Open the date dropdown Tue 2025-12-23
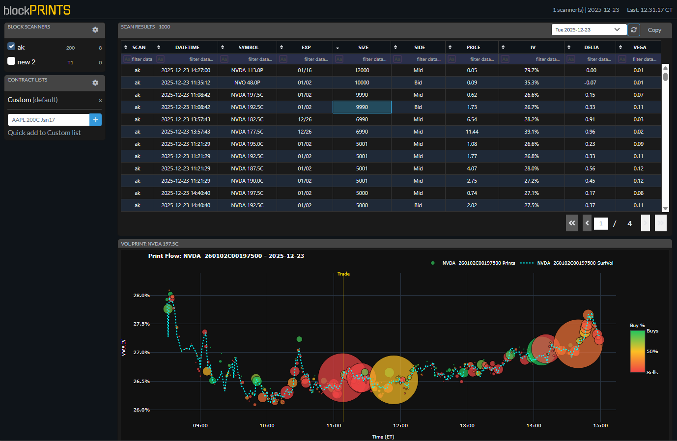677x441 pixels. tap(589, 30)
